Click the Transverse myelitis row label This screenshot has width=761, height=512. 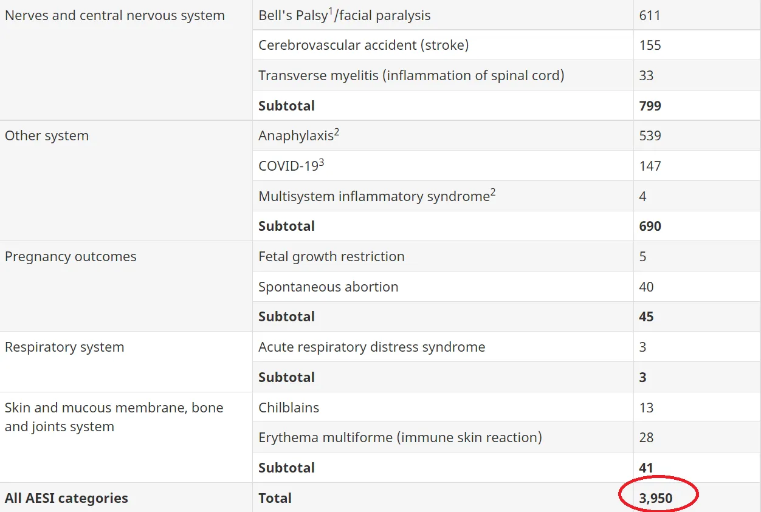click(411, 75)
